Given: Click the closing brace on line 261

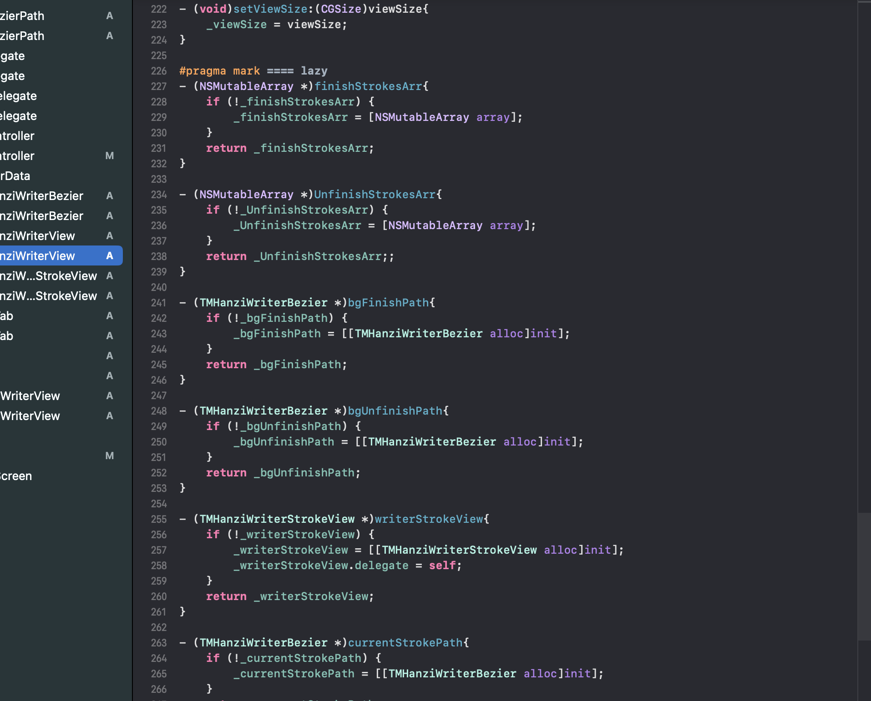Looking at the screenshot, I should coord(182,612).
